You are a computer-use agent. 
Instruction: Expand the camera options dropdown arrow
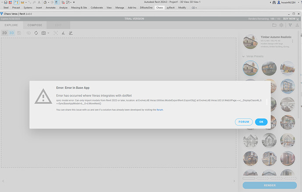tap(48, 33)
